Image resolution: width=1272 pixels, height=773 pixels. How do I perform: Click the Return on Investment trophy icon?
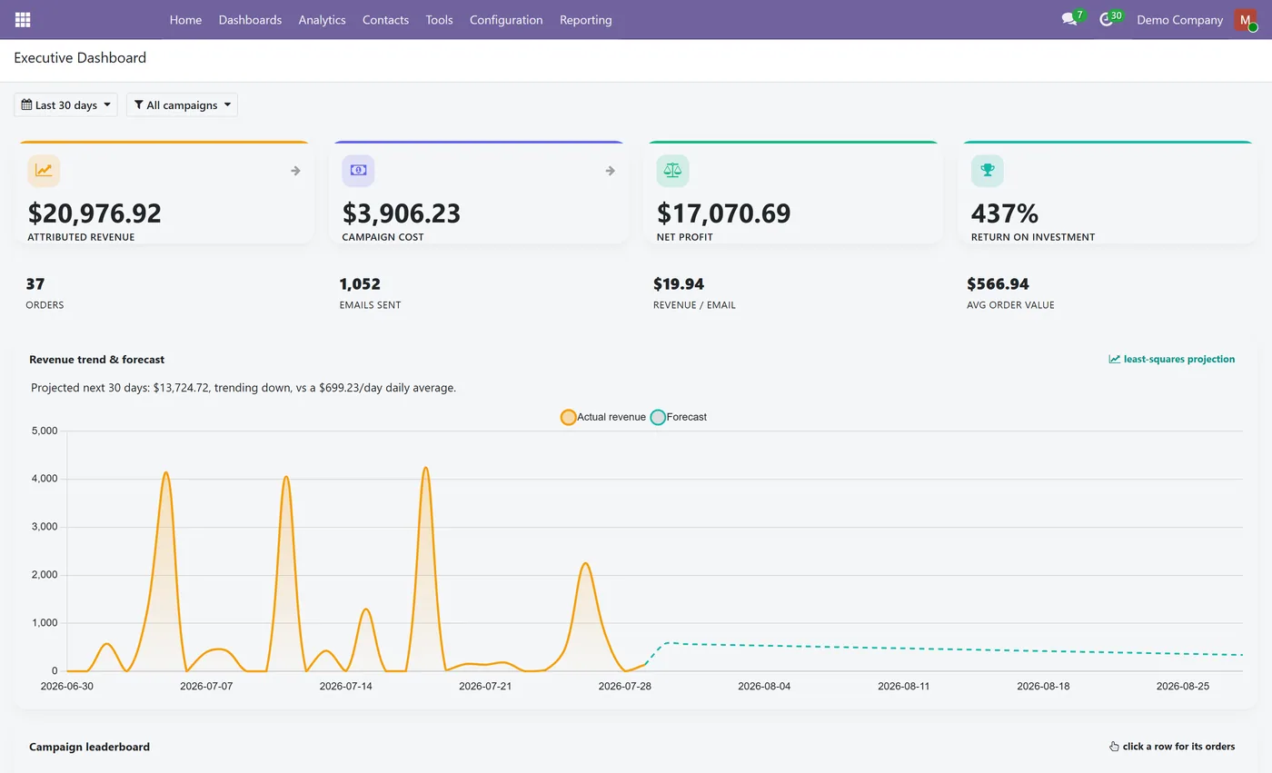[987, 171]
